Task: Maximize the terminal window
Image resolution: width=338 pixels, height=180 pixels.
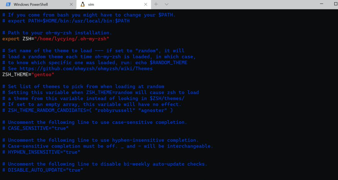Action: point(335,4)
